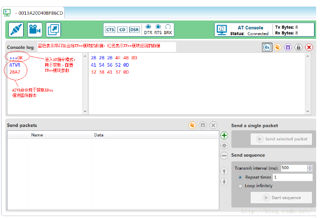
Task: Click Start sequence button
Action: point(281,198)
